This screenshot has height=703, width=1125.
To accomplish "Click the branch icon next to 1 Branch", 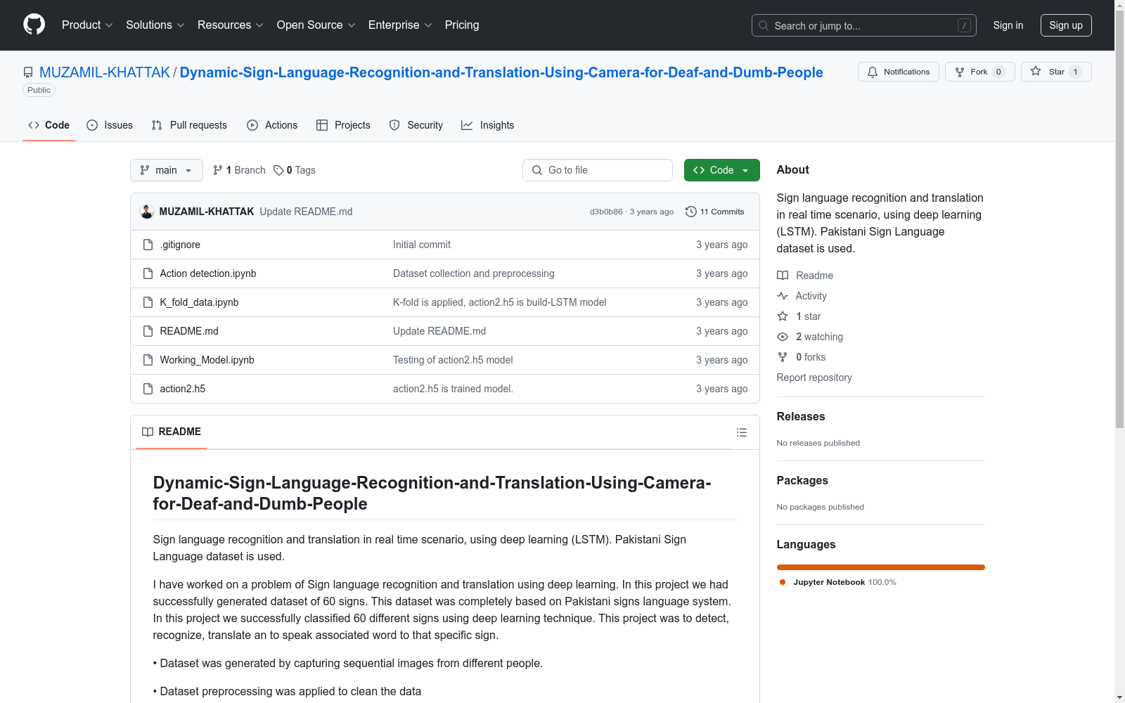I will pyautogui.click(x=218, y=170).
